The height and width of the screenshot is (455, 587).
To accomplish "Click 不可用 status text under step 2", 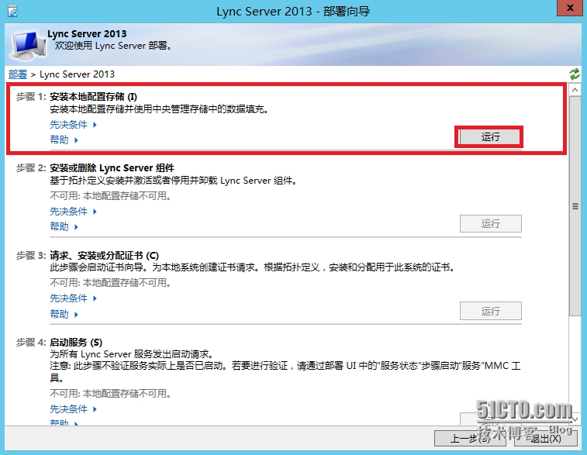I will [x=110, y=195].
